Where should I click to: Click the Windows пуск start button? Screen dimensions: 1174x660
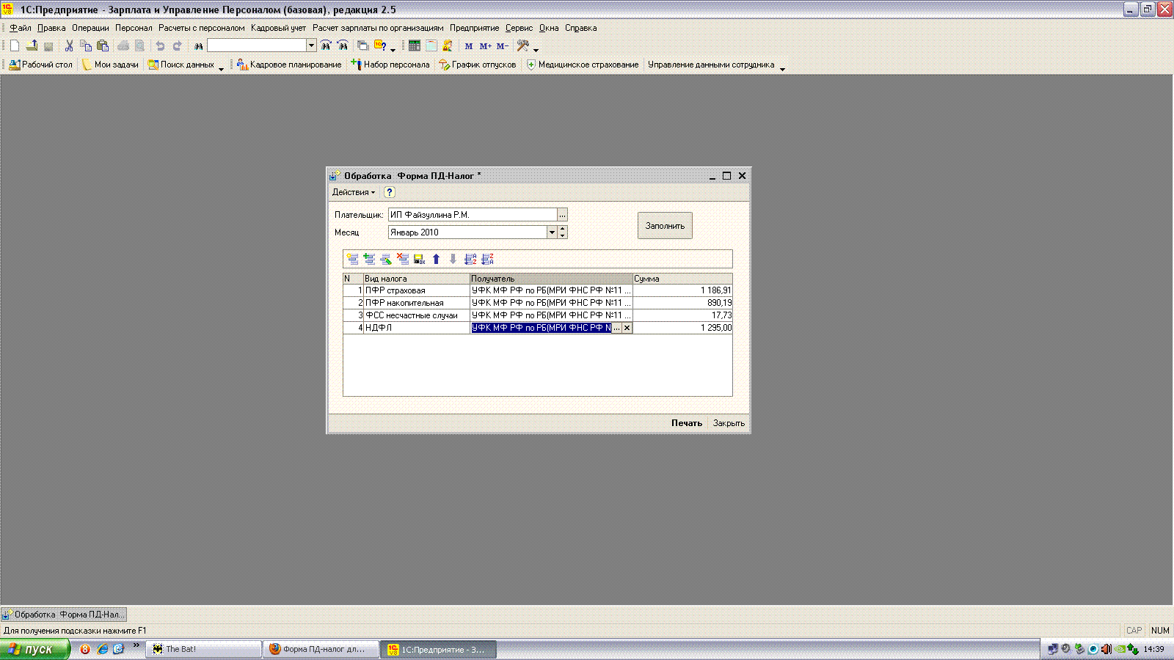[34, 649]
